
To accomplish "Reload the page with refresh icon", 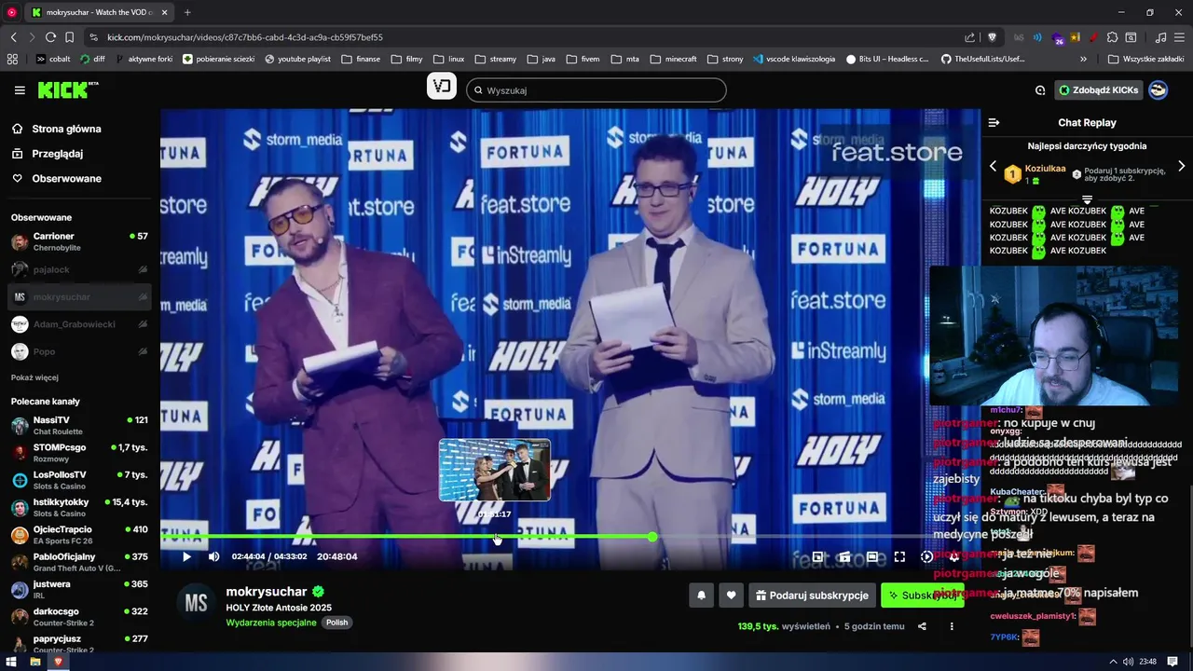I will [x=50, y=37].
